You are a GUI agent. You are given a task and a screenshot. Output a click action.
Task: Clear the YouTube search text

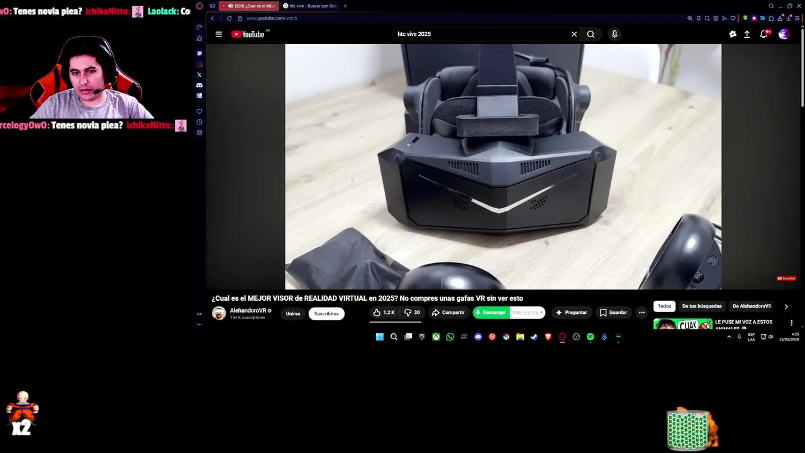pyautogui.click(x=574, y=34)
